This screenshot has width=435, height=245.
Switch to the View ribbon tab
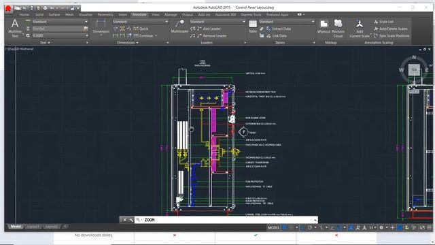click(156, 15)
